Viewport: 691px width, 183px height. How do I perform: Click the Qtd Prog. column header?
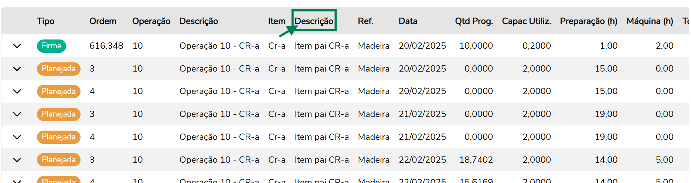point(474,21)
